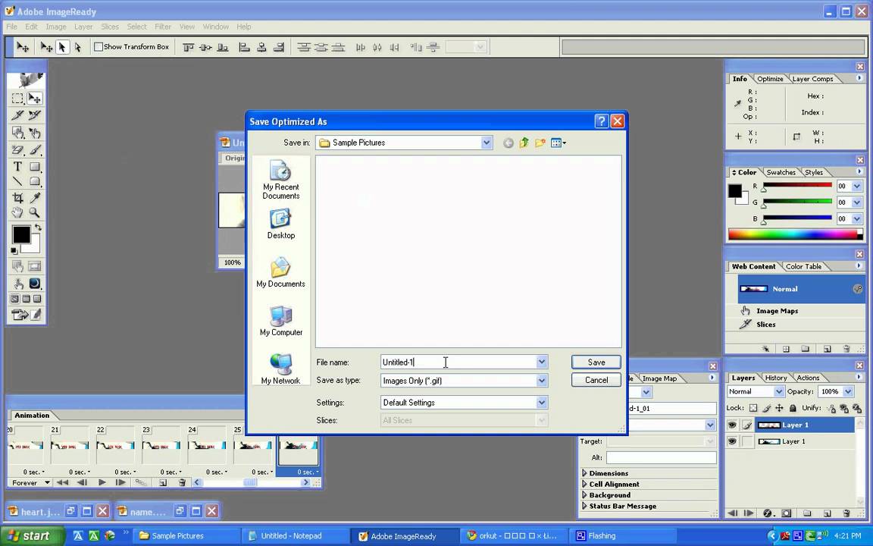
Task: Open Untitled - Notepad from taskbar
Action: click(296, 536)
